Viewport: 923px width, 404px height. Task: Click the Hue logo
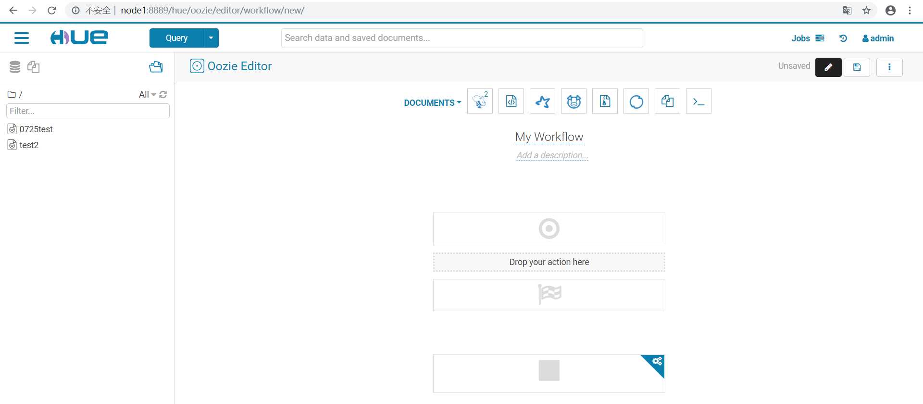coord(79,38)
